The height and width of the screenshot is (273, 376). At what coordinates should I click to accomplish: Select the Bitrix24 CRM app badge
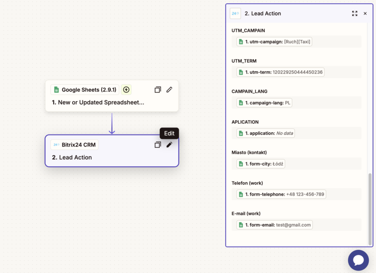point(75,145)
